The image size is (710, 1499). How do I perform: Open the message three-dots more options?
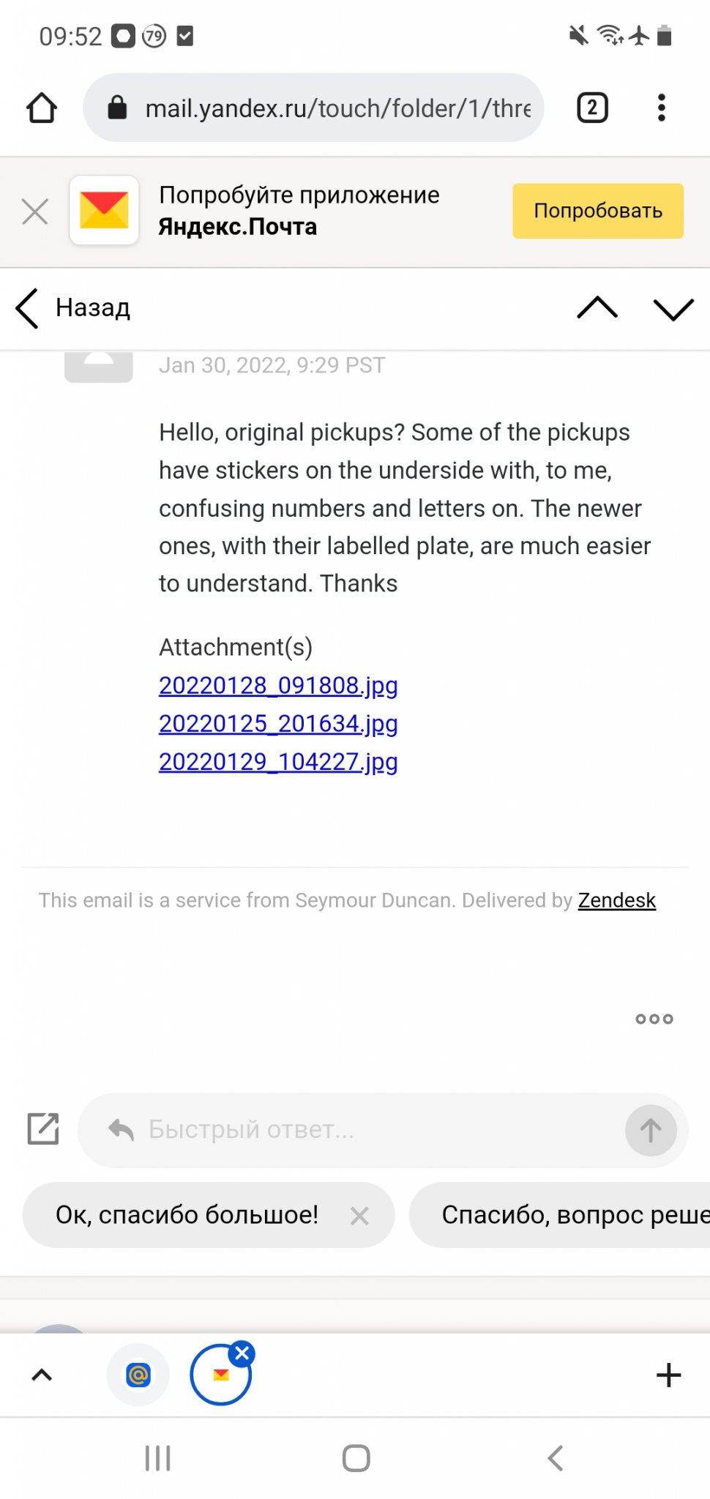point(654,1019)
